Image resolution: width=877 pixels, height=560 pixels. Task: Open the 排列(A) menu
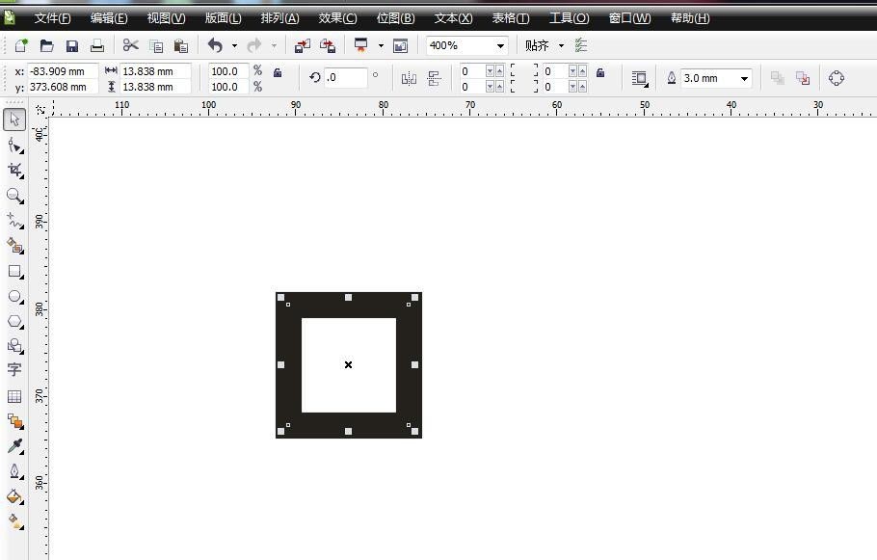click(x=279, y=18)
